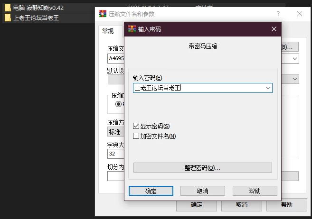
Task: Close the 输入密码 dialog
Action: (274, 29)
